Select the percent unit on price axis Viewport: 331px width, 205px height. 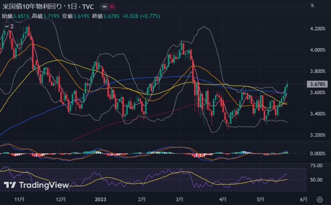(x=312, y=5)
